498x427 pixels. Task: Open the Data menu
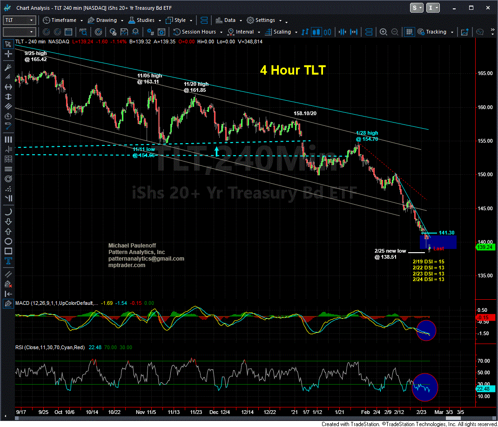[x=229, y=21]
